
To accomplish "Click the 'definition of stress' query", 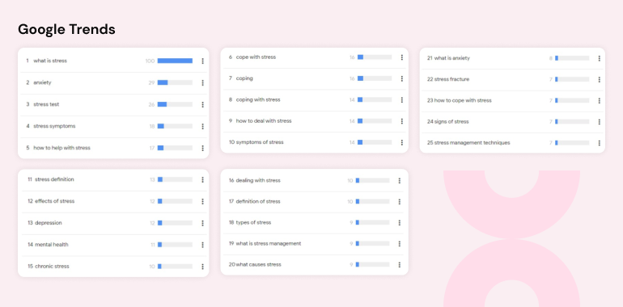I will (258, 201).
